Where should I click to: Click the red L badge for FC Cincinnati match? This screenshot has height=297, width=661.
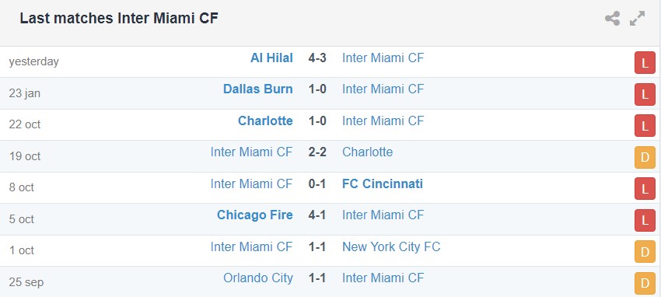point(645,189)
